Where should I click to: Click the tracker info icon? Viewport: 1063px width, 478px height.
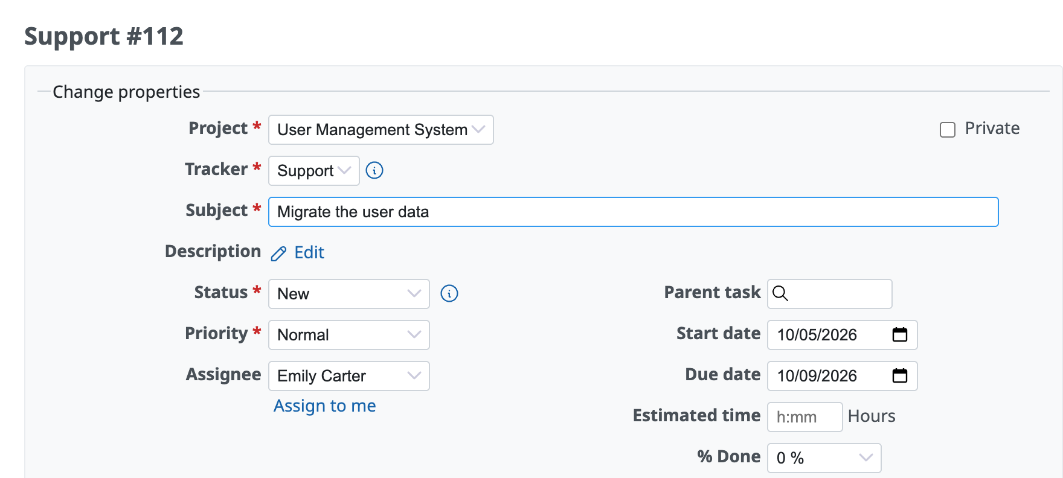coord(374,171)
